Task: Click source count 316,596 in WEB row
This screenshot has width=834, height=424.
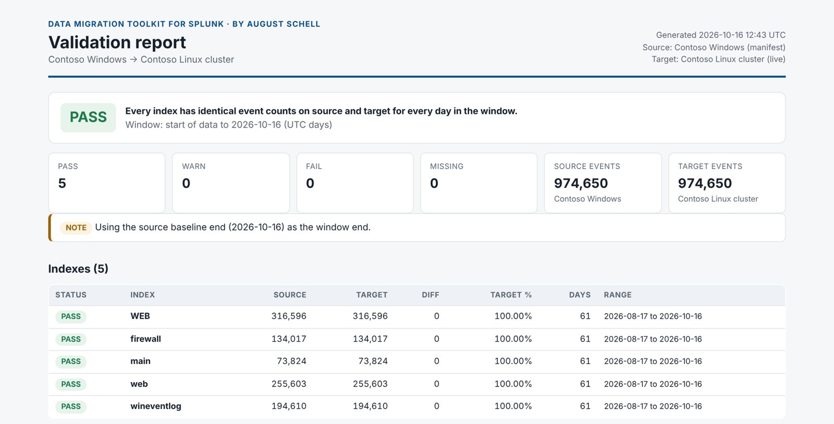Action: coord(289,316)
